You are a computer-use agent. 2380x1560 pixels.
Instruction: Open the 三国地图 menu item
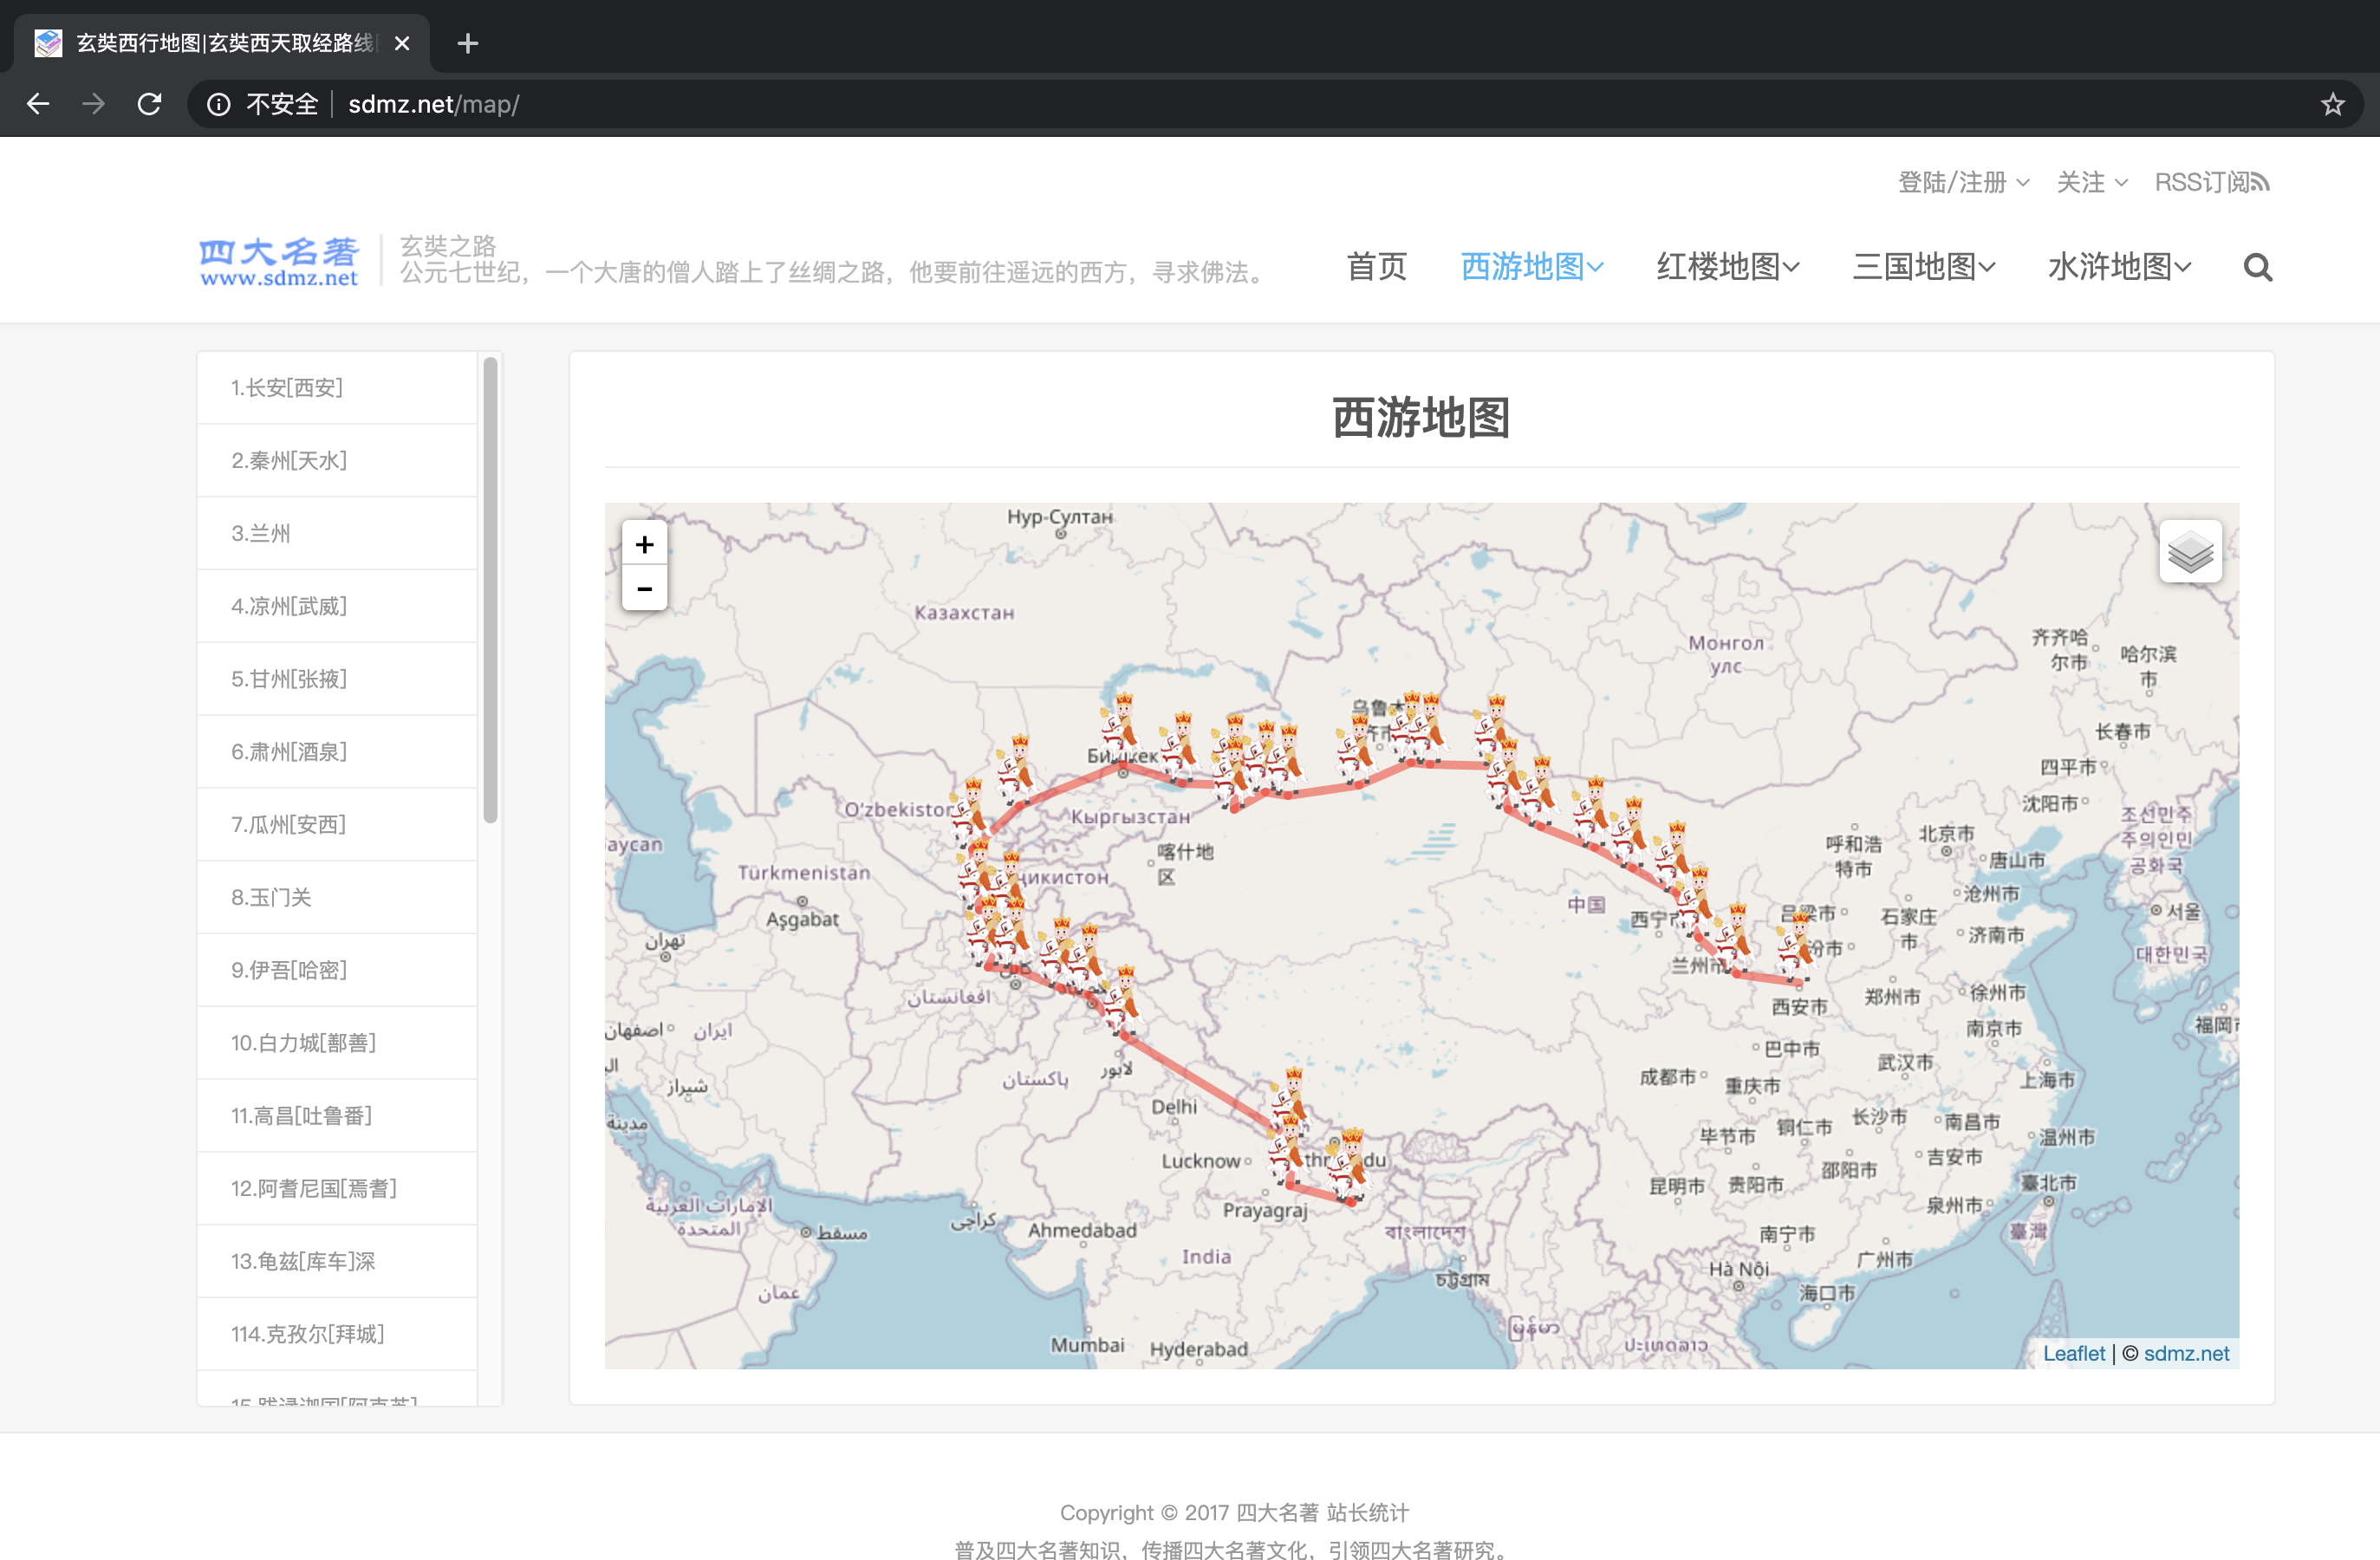coord(1923,267)
